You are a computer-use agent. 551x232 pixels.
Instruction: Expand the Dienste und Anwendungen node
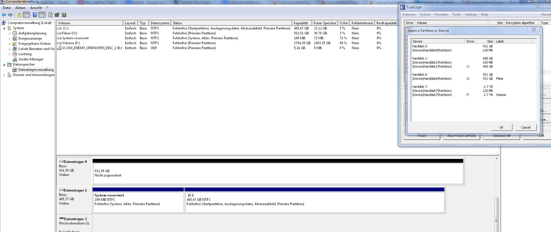tap(4, 75)
